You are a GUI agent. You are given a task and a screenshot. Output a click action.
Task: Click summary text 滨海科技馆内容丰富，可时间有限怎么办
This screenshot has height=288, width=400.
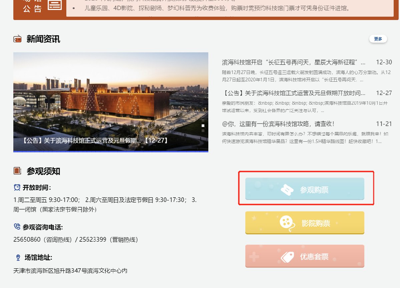click(x=305, y=138)
